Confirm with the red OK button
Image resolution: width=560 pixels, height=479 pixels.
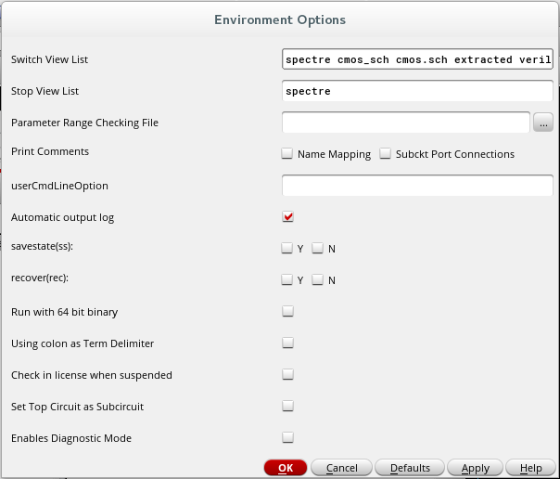[x=286, y=468]
